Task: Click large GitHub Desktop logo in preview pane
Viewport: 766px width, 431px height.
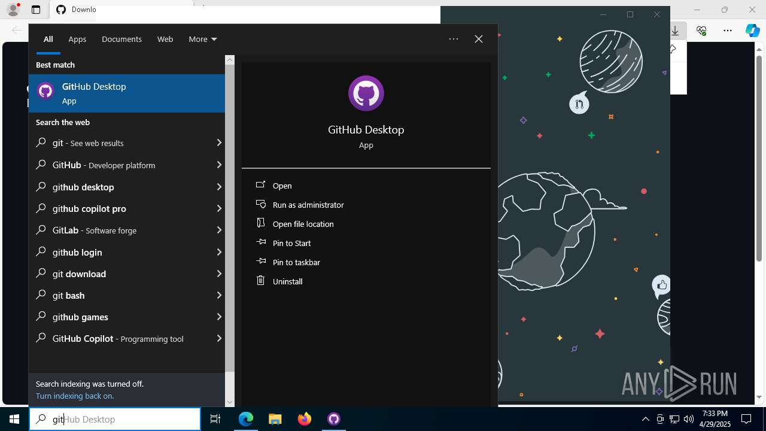Action: coord(366,93)
